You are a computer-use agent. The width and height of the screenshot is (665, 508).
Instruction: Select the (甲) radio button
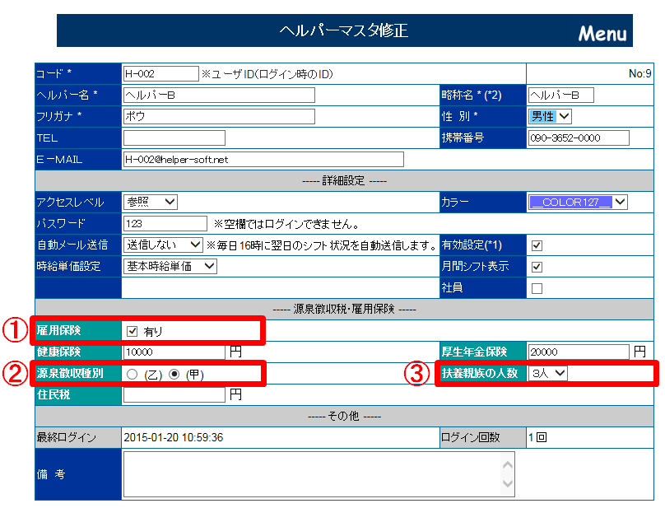click(174, 374)
